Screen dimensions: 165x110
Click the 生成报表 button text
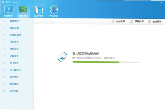coord(157,21)
